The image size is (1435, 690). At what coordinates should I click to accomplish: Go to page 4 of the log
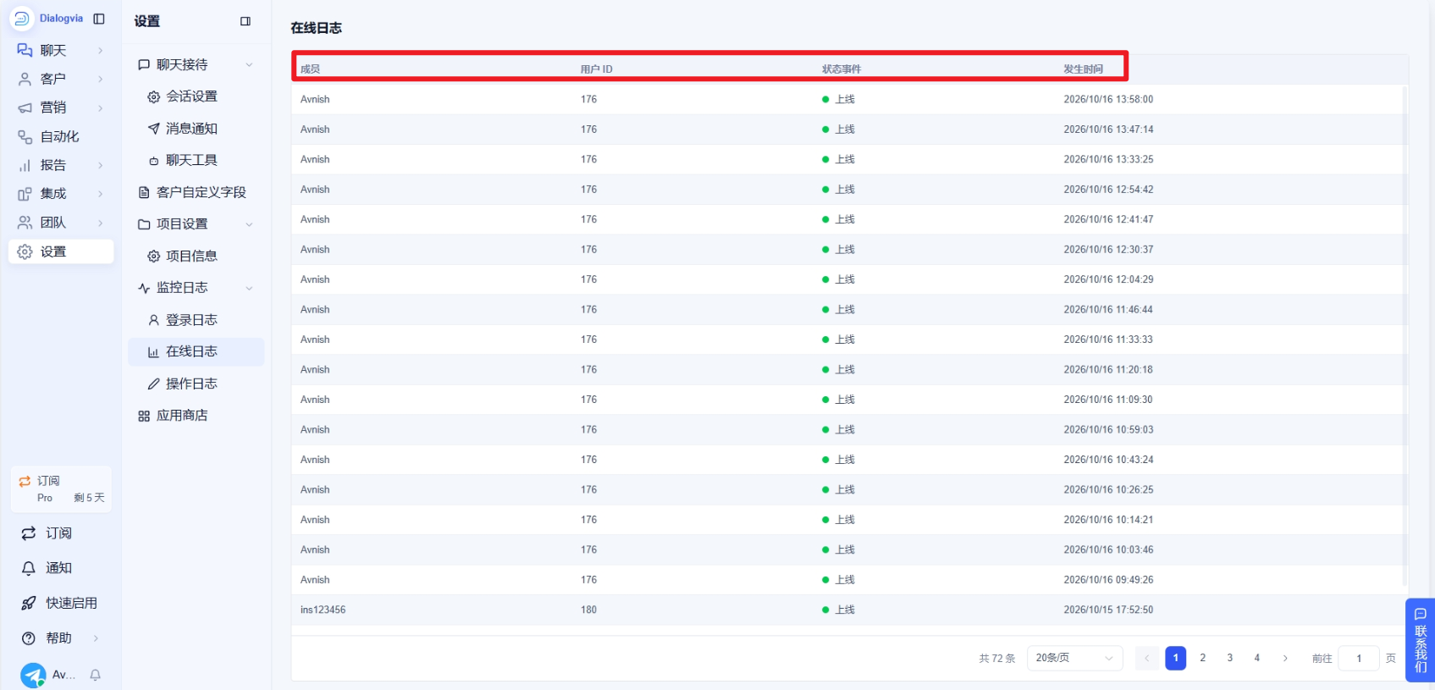pos(1256,658)
